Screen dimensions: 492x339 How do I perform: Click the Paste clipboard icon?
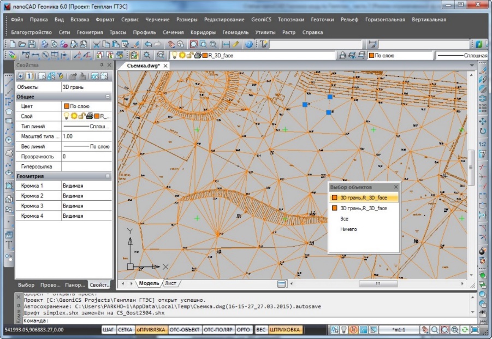pyautogui.click(x=116, y=44)
